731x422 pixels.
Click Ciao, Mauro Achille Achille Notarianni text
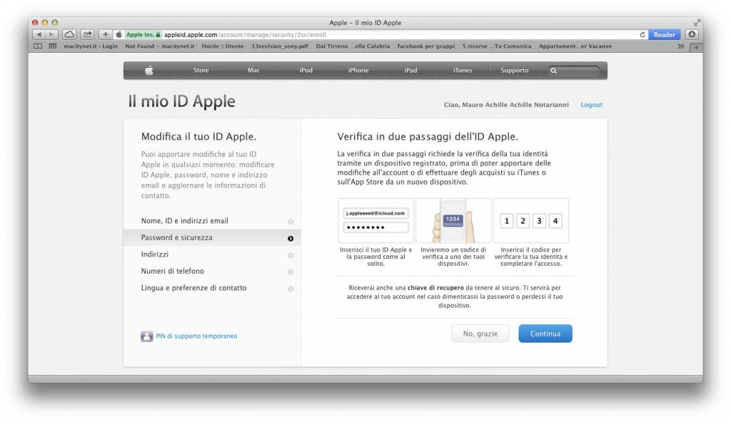(506, 105)
